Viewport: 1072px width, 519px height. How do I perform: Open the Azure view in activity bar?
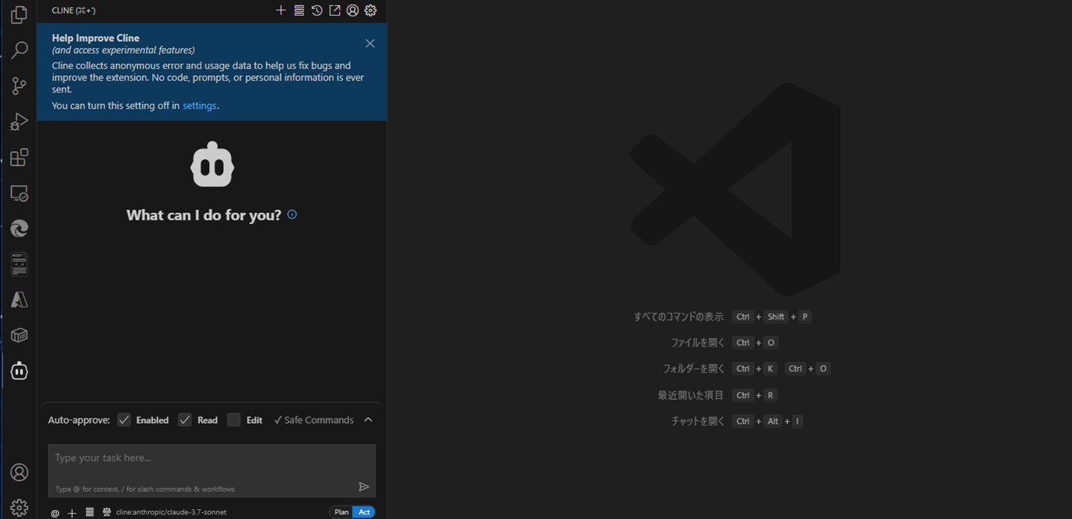coord(19,299)
